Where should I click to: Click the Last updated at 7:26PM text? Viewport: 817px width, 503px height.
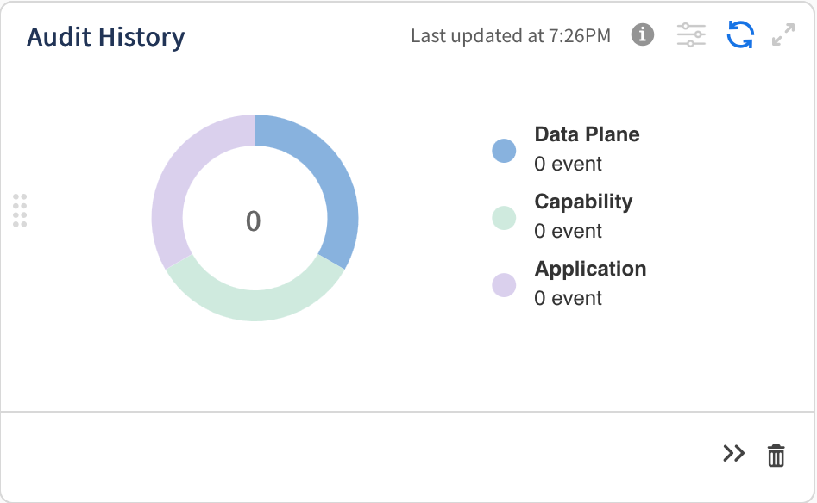tap(510, 36)
